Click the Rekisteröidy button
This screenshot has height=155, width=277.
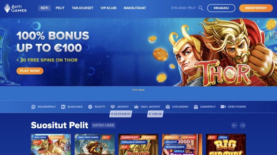[256, 8]
